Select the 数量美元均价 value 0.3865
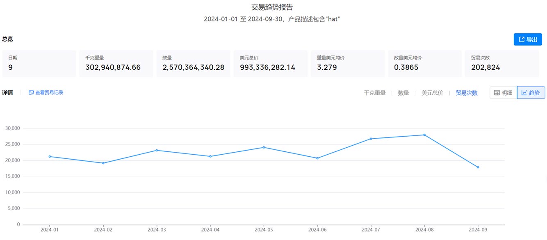The image size is (547, 240). pos(406,68)
